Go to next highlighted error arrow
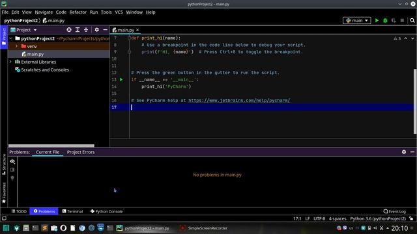 pyautogui.click(x=412, y=38)
